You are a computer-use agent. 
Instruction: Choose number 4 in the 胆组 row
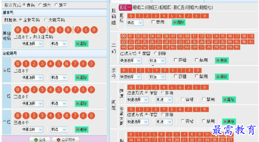pyautogui.click(x=164, y=16)
